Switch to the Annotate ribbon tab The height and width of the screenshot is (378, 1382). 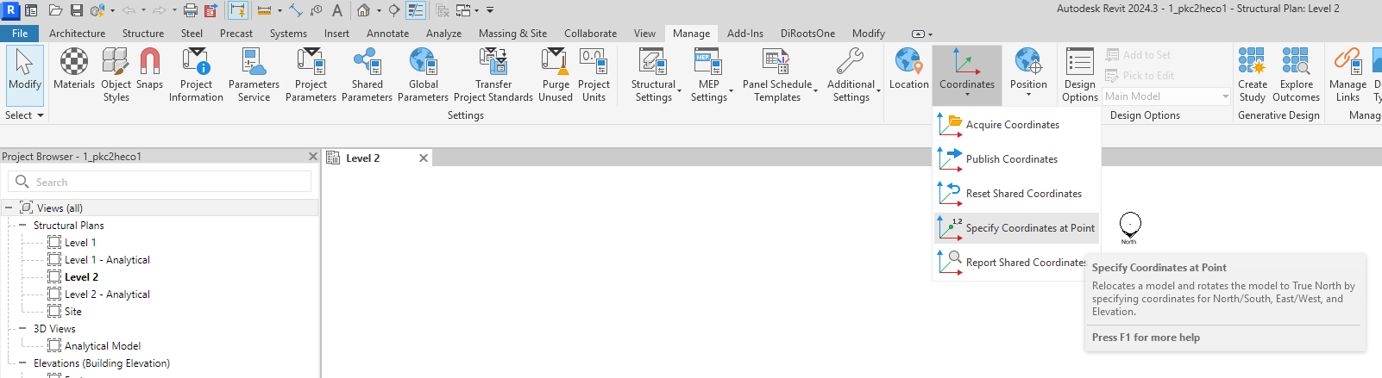click(x=387, y=34)
